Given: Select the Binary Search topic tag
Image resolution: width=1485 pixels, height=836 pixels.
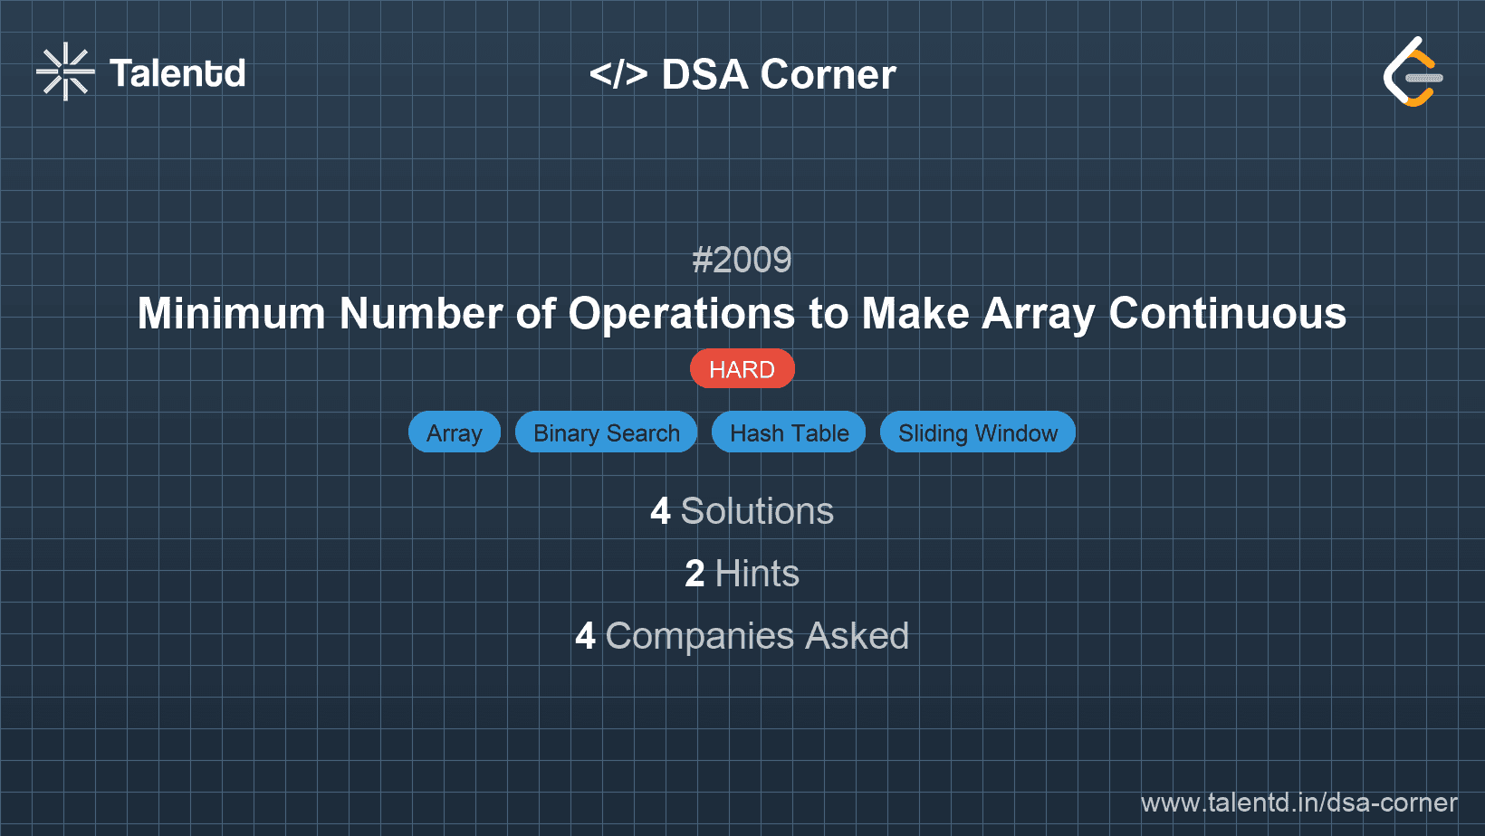Looking at the screenshot, I should 606,432.
